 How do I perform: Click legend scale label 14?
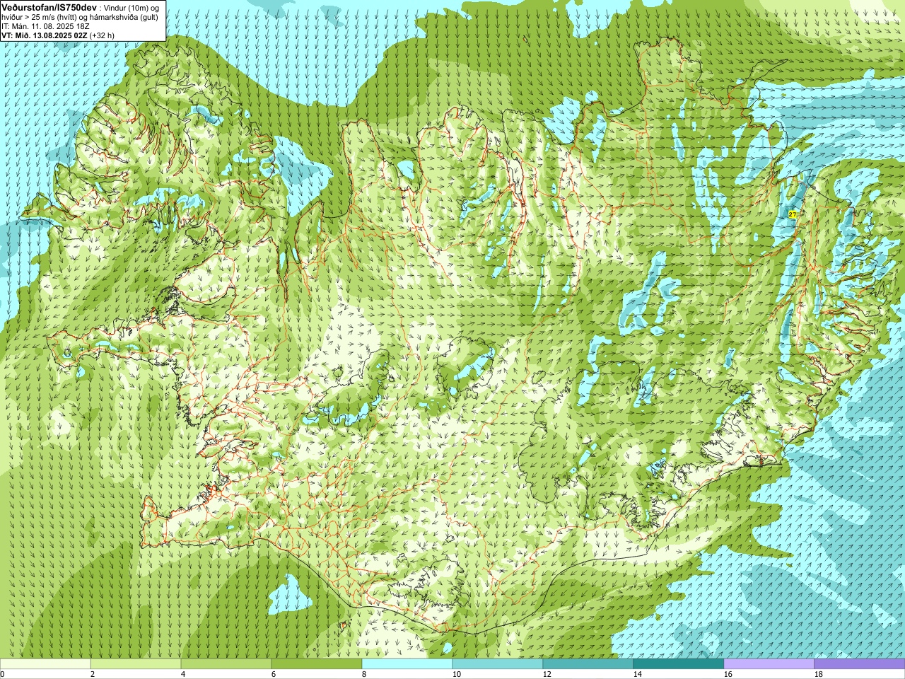coord(638,674)
